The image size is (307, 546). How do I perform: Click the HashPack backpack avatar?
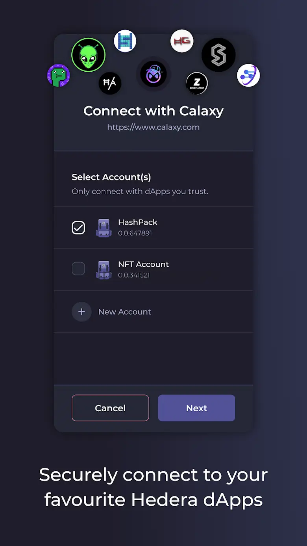[104, 228]
